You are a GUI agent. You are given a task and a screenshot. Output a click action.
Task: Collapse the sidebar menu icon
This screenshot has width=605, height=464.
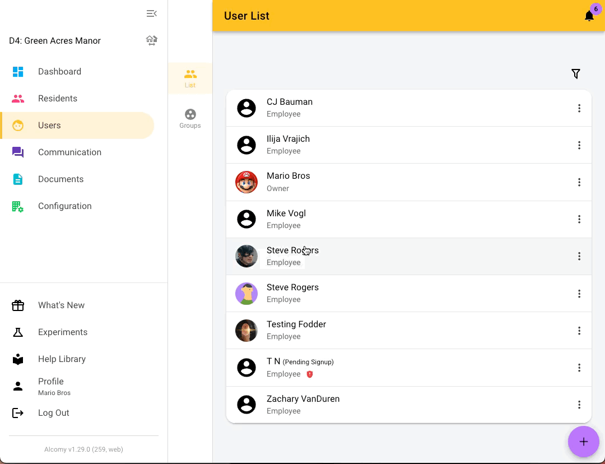152,13
